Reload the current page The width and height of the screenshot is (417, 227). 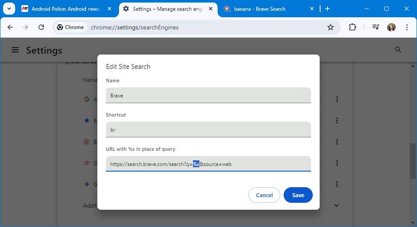pos(41,27)
